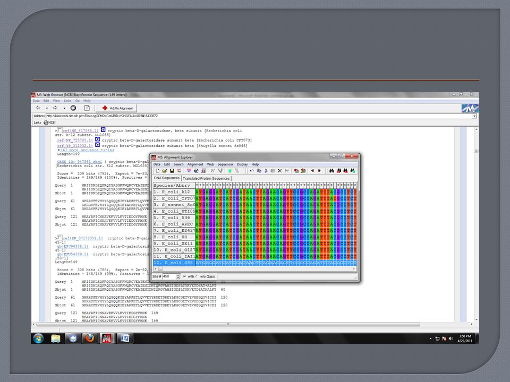Image resolution: width=510 pixels, height=382 pixels.
Task: Select row 12. E_coli_S88
Action: coord(174,263)
